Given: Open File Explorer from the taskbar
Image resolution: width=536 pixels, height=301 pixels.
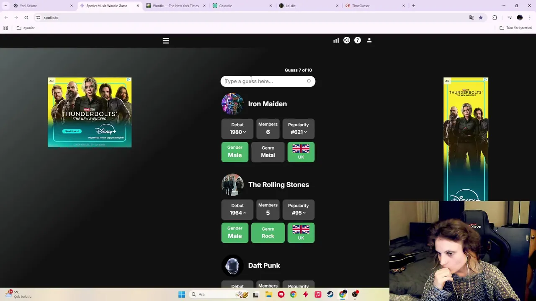Looking at the screenshot, I should (x=268, y=294).
